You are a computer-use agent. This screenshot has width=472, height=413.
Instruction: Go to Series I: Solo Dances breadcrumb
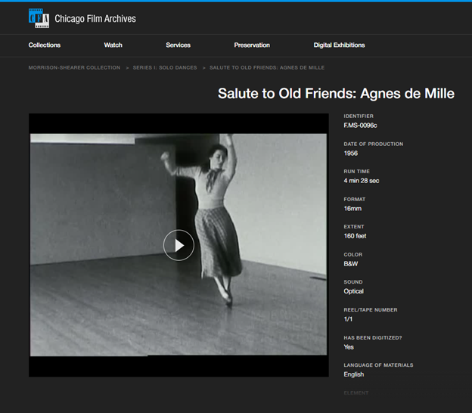(x=165, y=68)
